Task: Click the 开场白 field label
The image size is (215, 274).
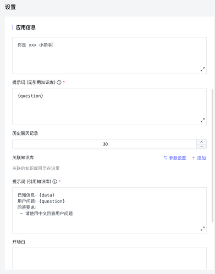Action: (x=19, y=242)
